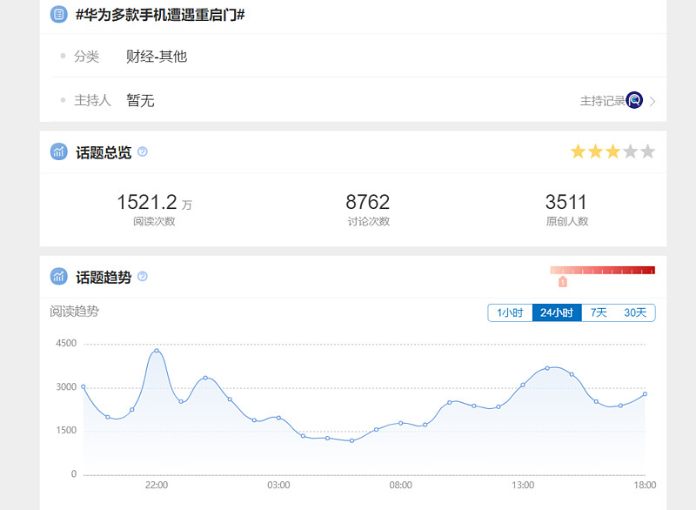Click the peak data point near 22:00
The width and height of the screenshot is (696, 510).
pos(157,351)
